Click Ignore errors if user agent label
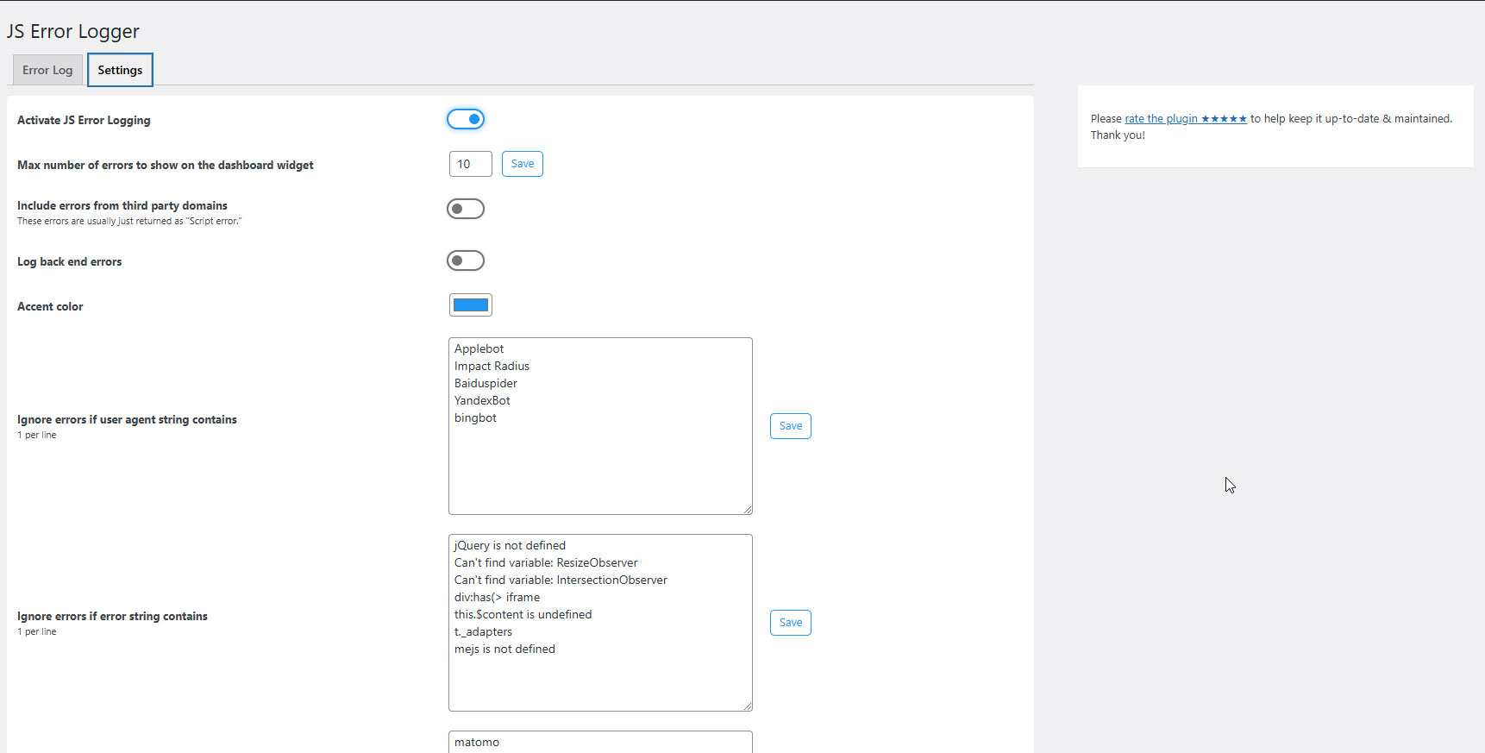This screenshot has width=1485, height=753. click(127, 420)
